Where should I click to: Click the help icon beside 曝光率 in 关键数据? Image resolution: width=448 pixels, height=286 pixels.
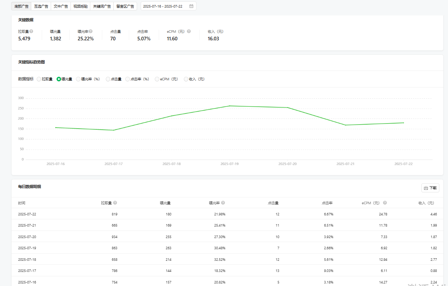coord(91,31)
